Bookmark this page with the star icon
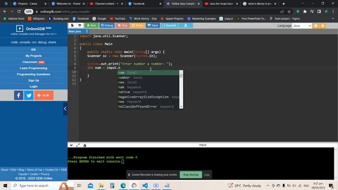 click(x=289, y=12)
